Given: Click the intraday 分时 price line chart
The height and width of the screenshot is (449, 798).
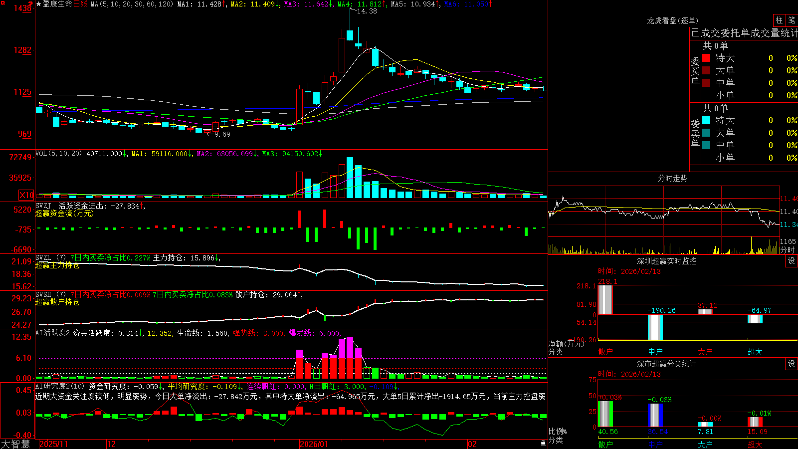Looking at the screenshot, I should coord(664,212).
